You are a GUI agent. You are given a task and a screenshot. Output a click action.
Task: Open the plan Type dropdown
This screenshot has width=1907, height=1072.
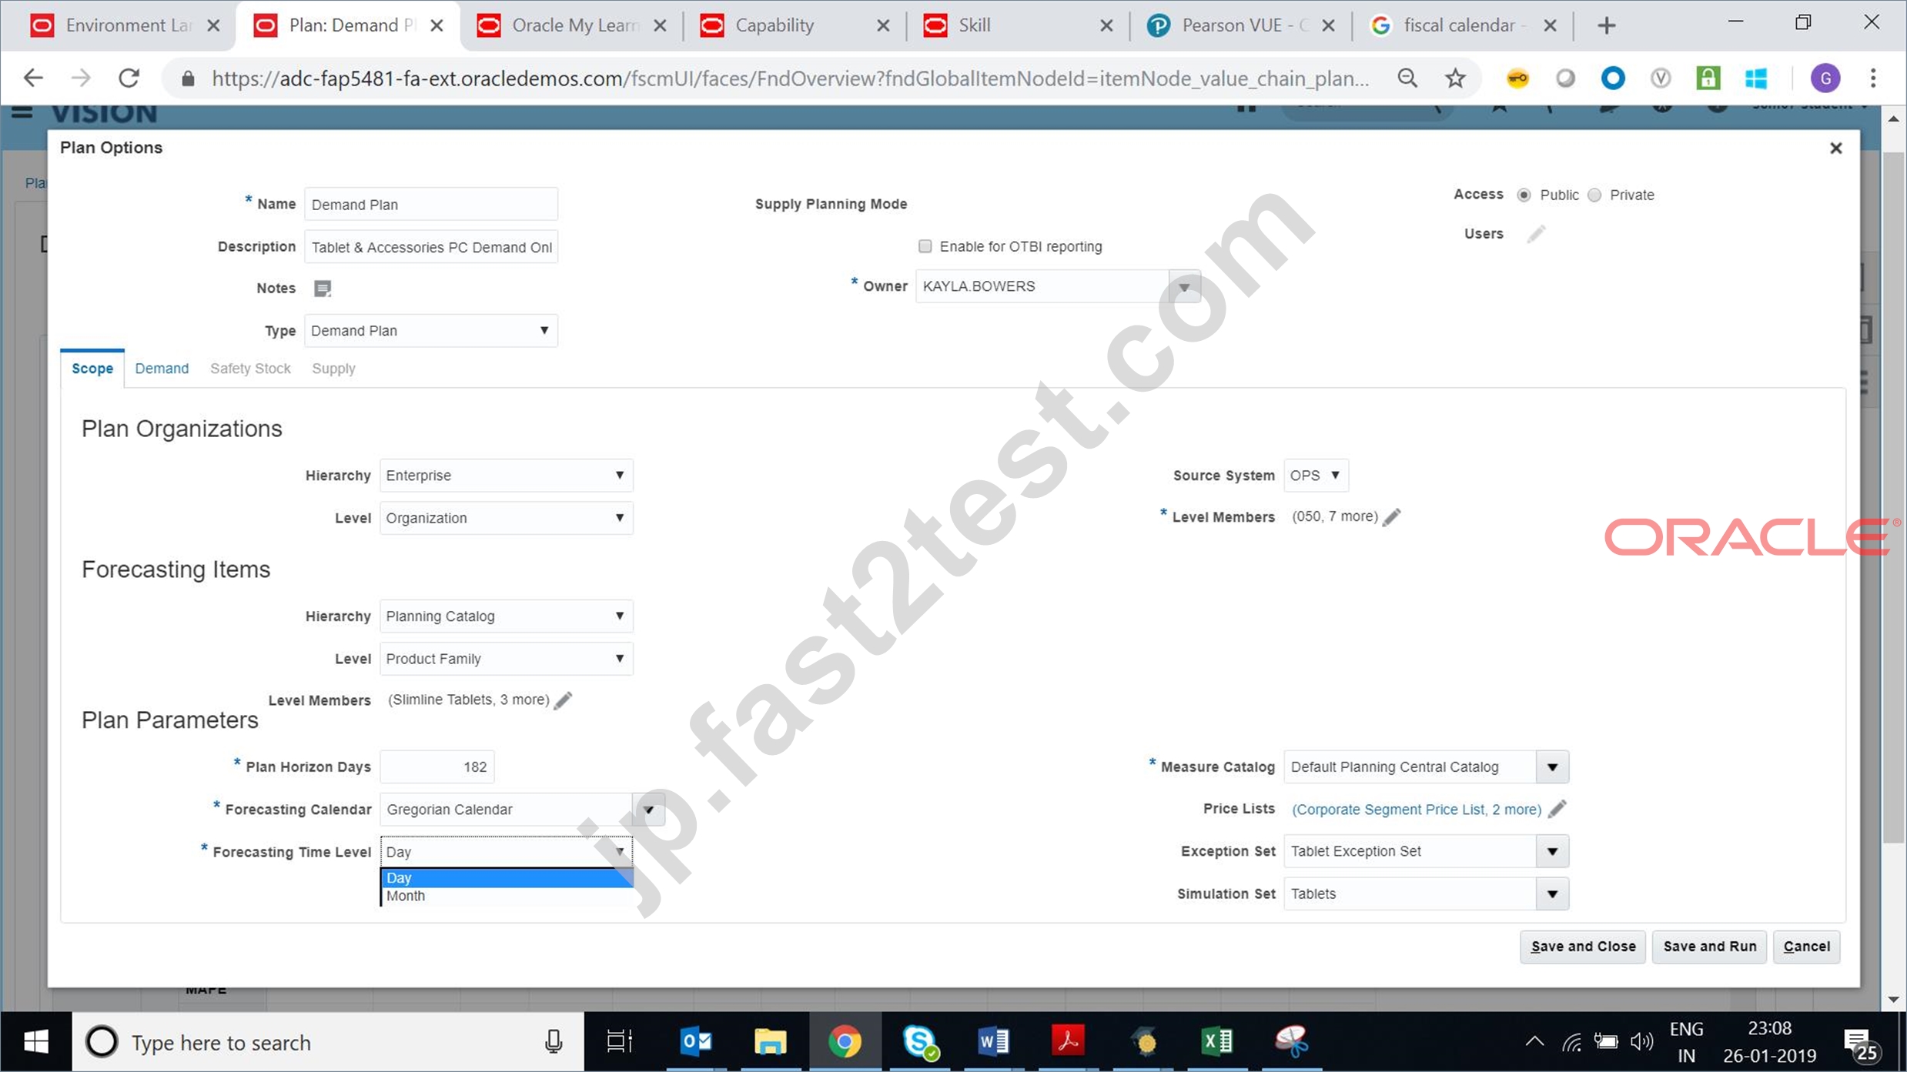tap(430, 331)
